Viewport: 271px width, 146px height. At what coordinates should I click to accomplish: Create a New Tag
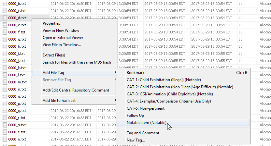[136, 140]
